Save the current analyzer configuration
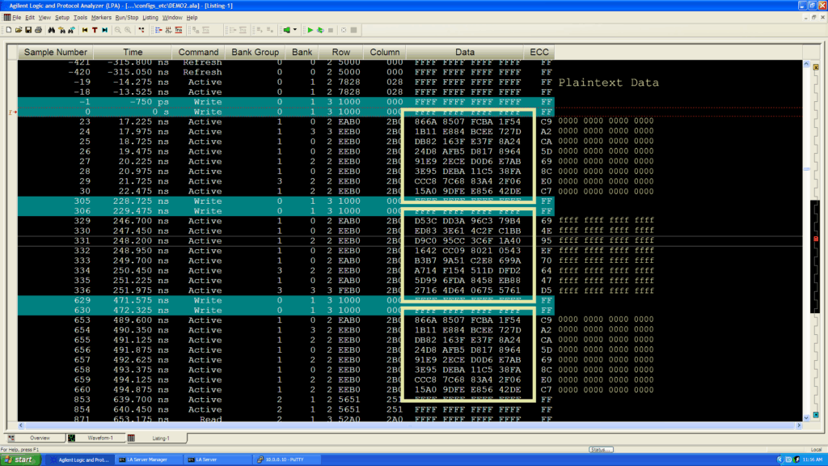The width and height of the screenshot is (828, 466). coord(29,29)
